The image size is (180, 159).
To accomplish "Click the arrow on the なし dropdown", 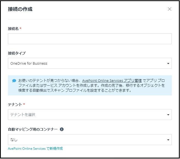I will tap(168, 140).
